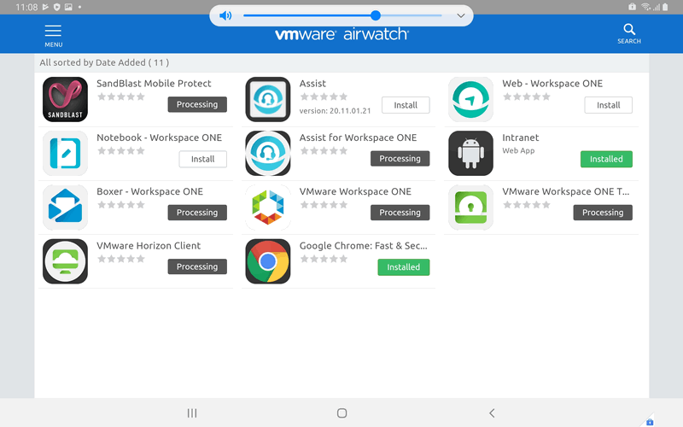This screenshot has width=683, height=427.
Task: Expand the volume panel chevron
Action: [x=460, y=16]
